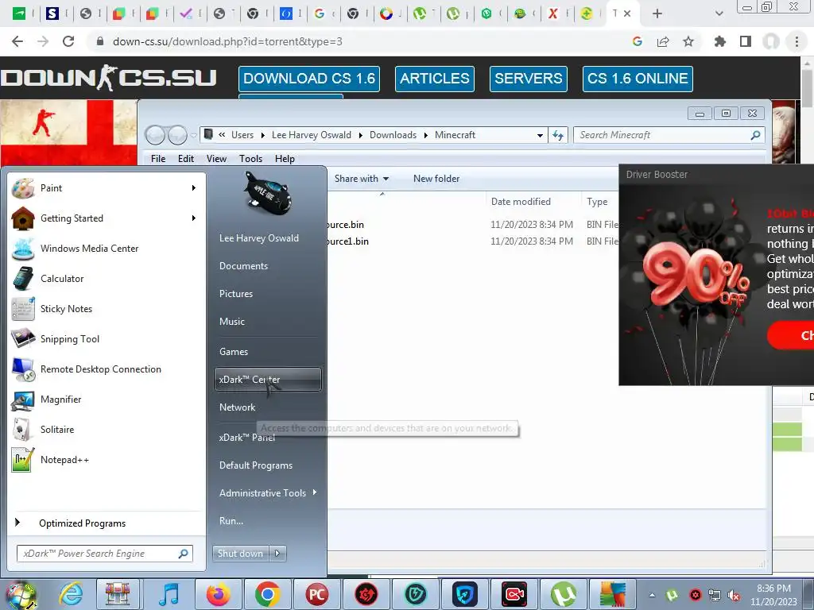Open Internet Explorer from the taskbar
Viewport: 814px width, 610px height.
coord(70,594)
